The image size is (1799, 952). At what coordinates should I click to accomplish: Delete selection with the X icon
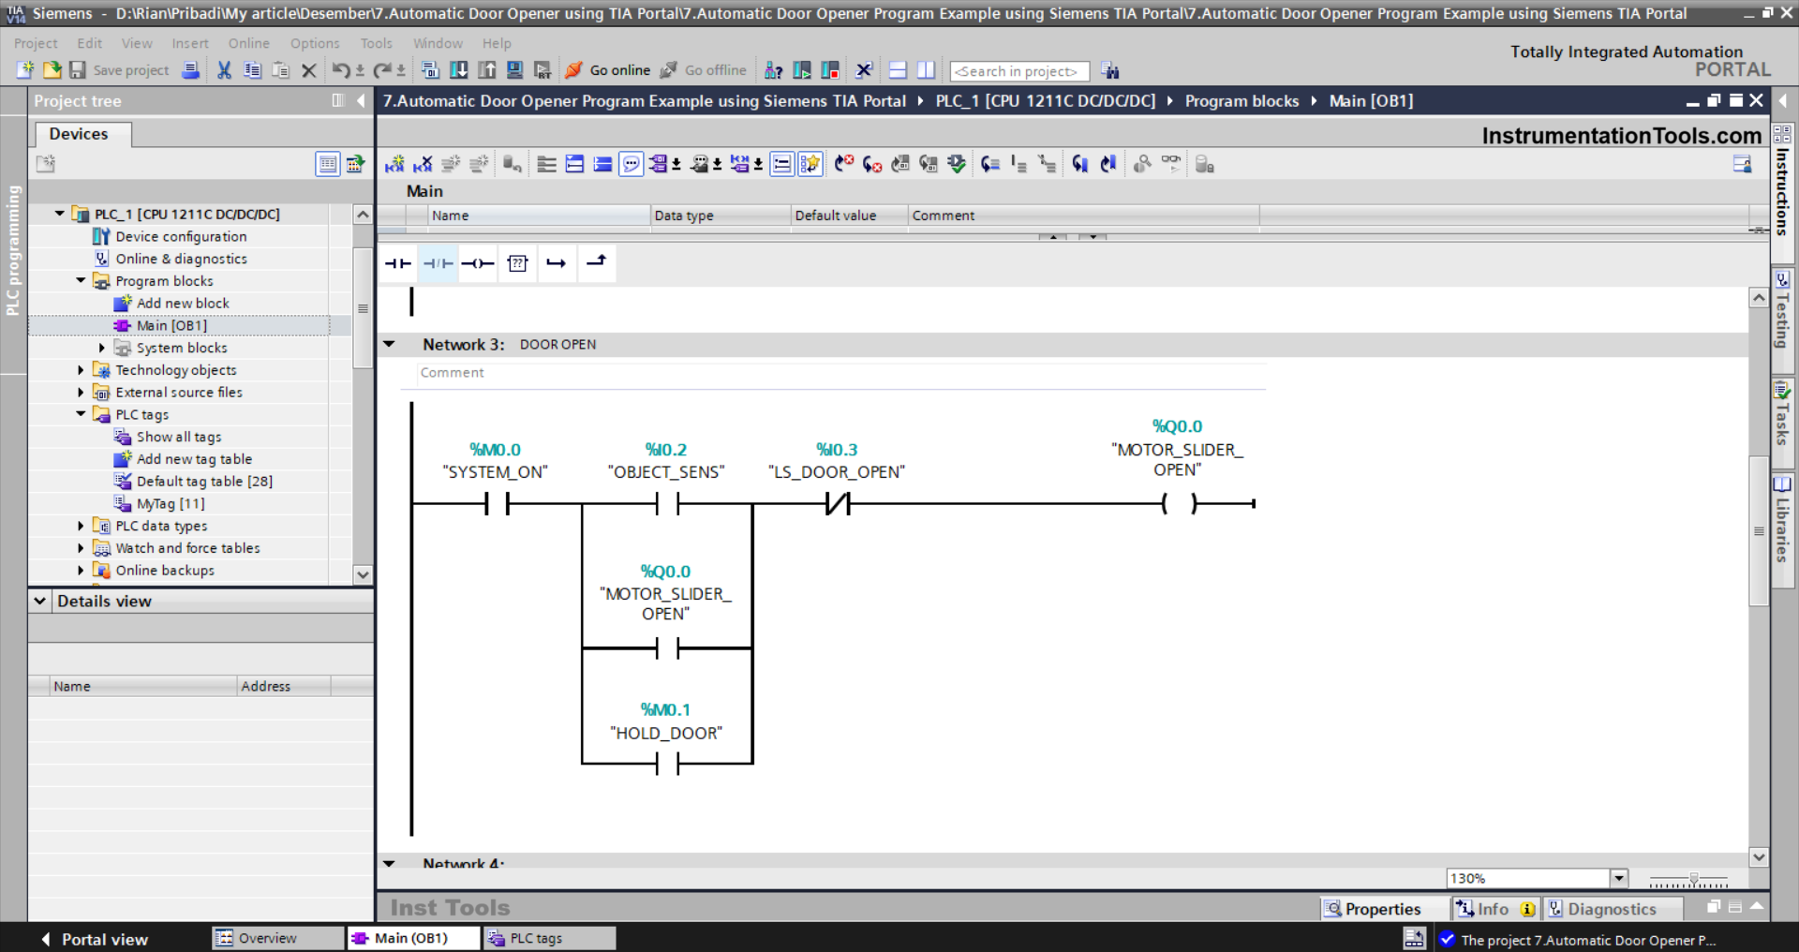coord(308,70)
